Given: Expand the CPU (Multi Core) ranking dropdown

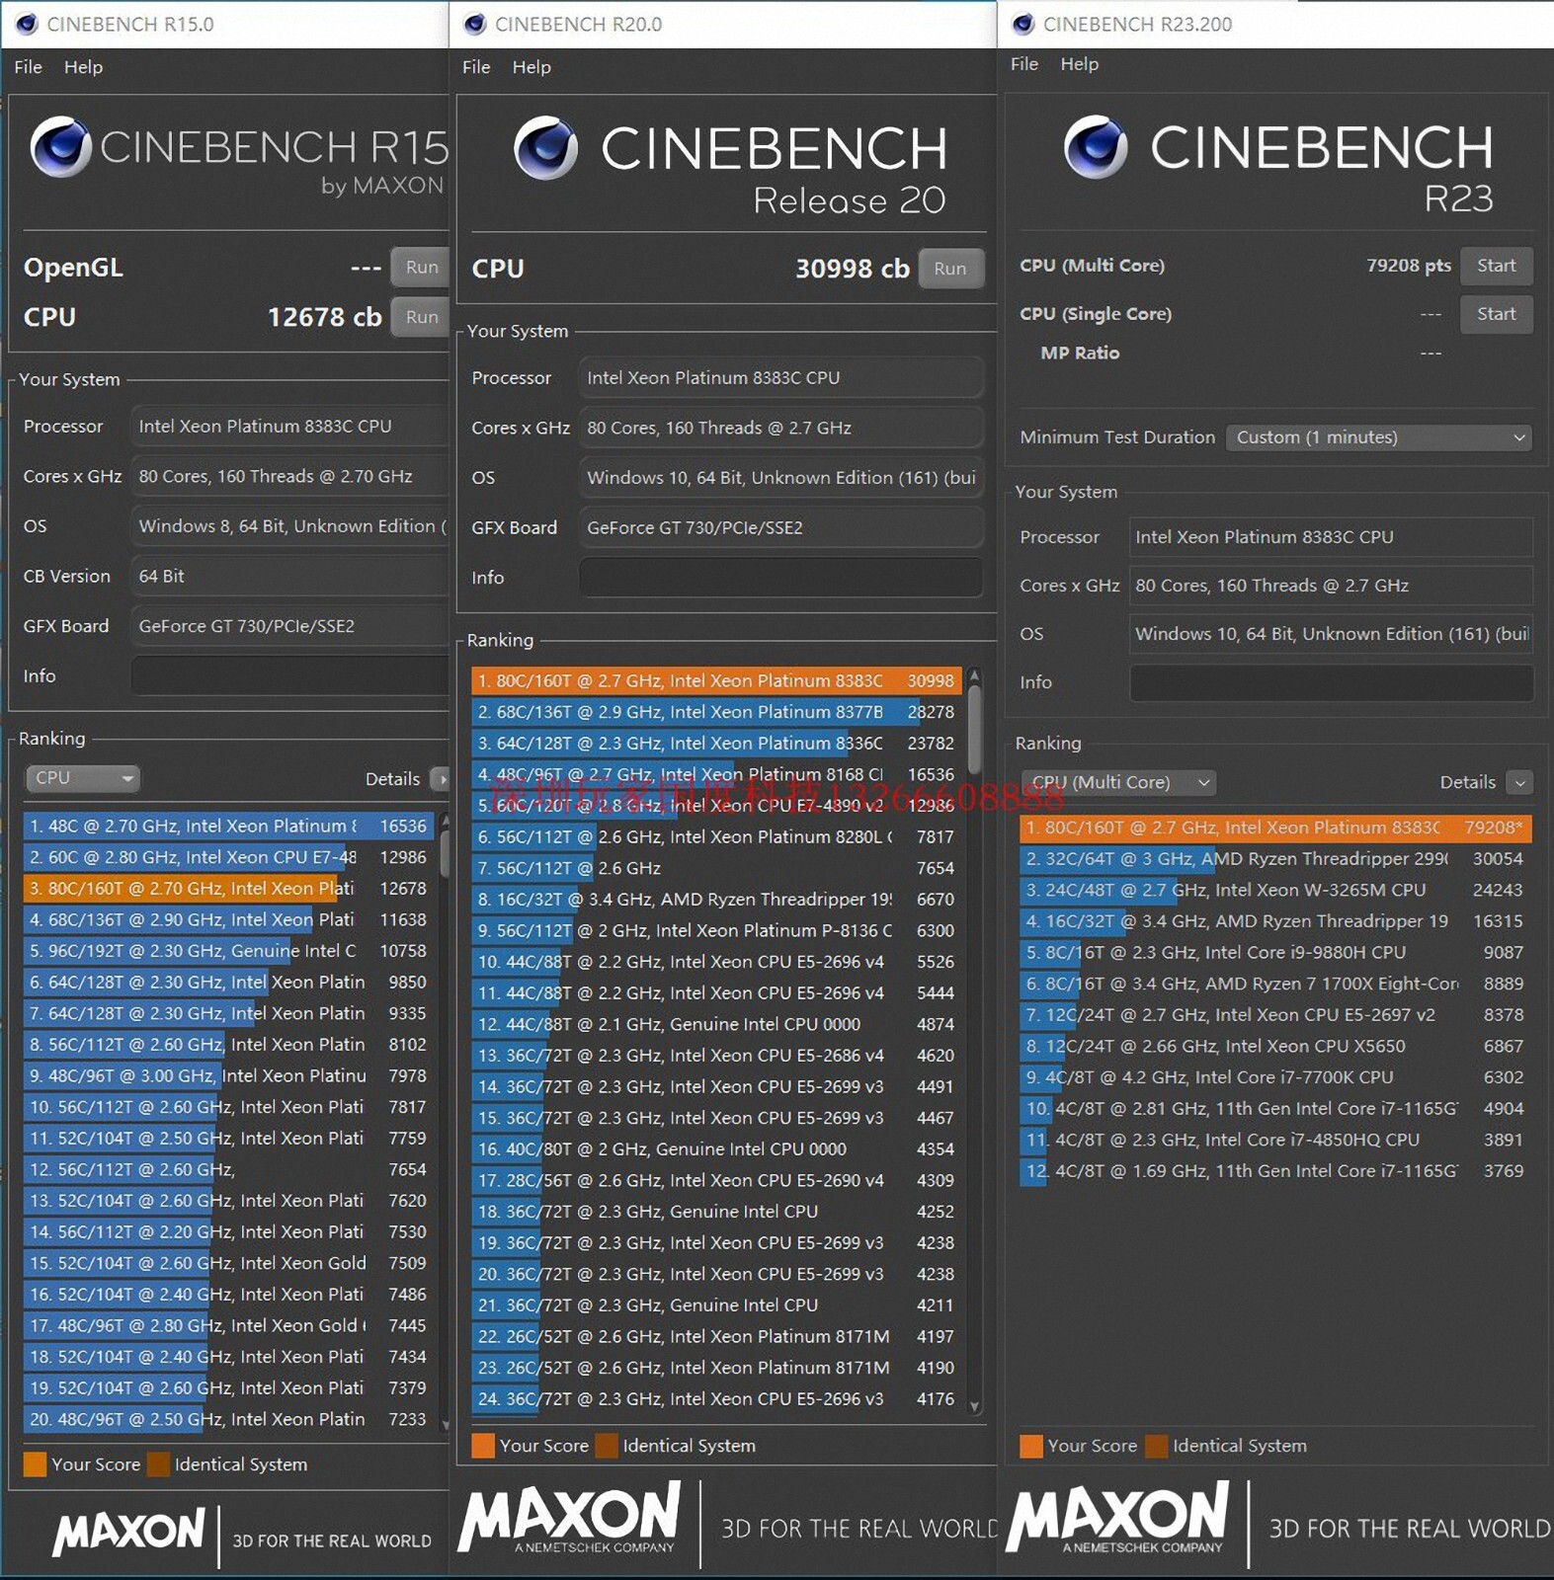Looking at the screenshot, I should [1117, 782].
